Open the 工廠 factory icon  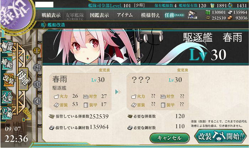point(7,113)
